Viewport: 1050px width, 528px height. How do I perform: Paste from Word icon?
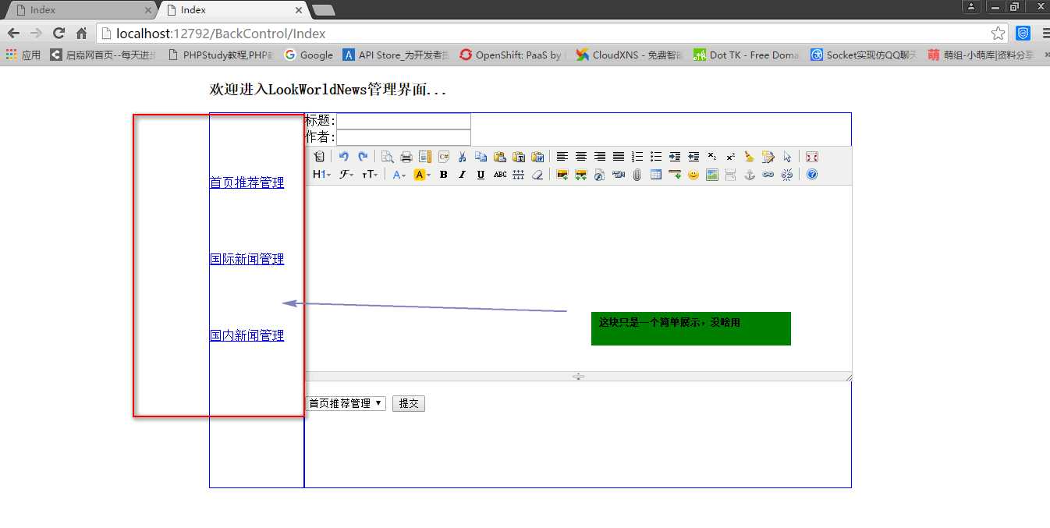[537, 157]
